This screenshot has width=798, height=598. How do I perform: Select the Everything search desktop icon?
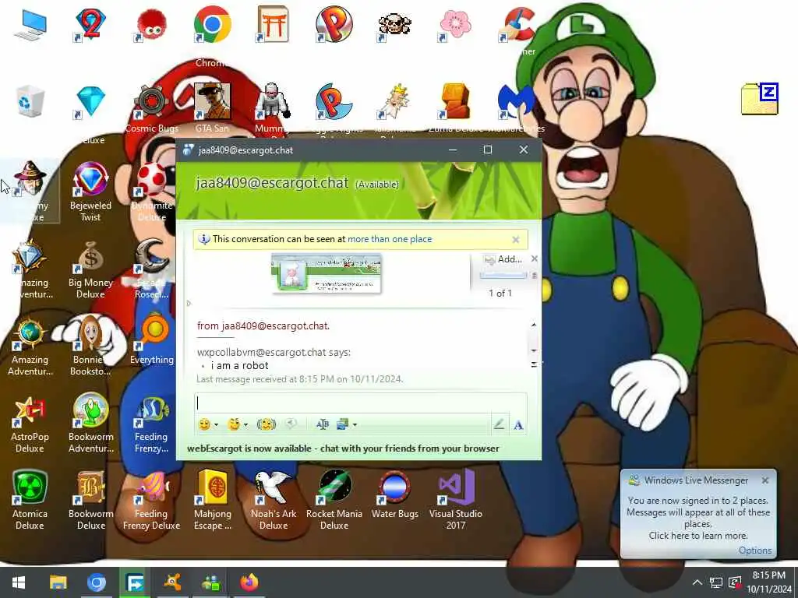(x=152, y=339)
